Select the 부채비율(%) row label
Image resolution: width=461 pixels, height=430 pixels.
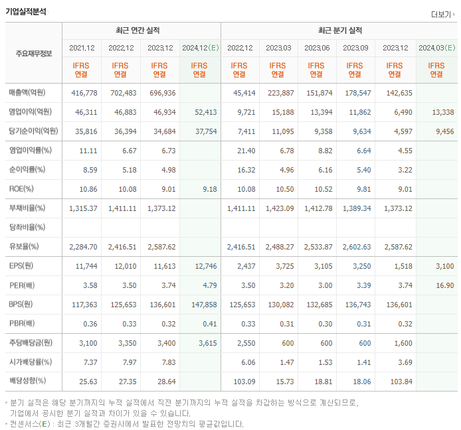pyautogui.click(x=27, y=208)
